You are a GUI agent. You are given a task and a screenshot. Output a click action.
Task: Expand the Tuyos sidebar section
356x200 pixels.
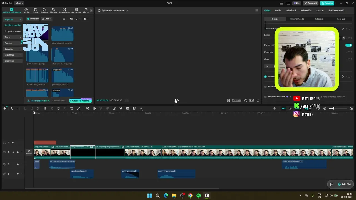click(13, 37)
